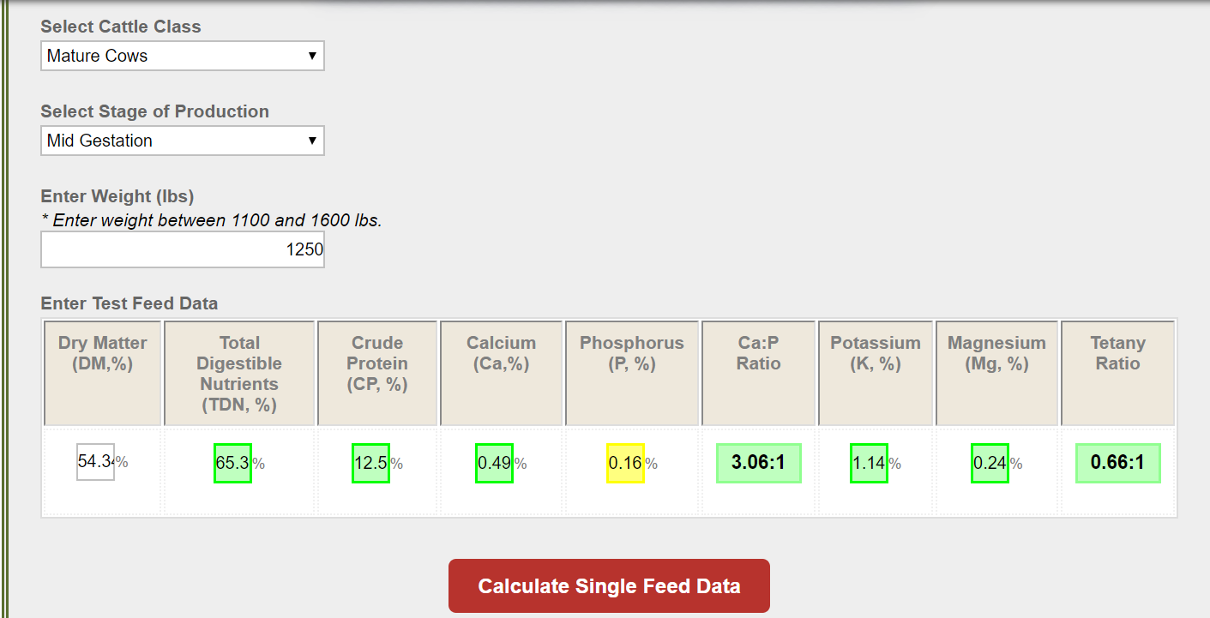
Task: Select the Ca:P Ratio 3.06:1 box
Action: pyautogui.click(x=759, y=463)
